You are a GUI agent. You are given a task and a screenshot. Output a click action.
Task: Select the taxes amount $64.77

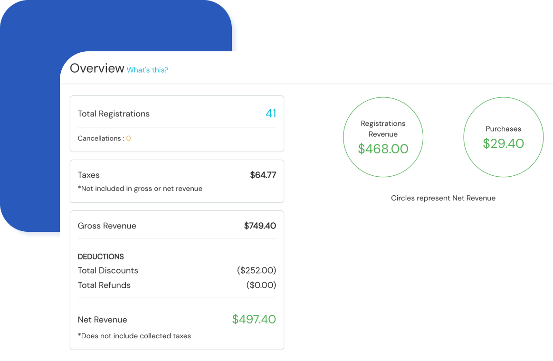(x=263, y=175)
